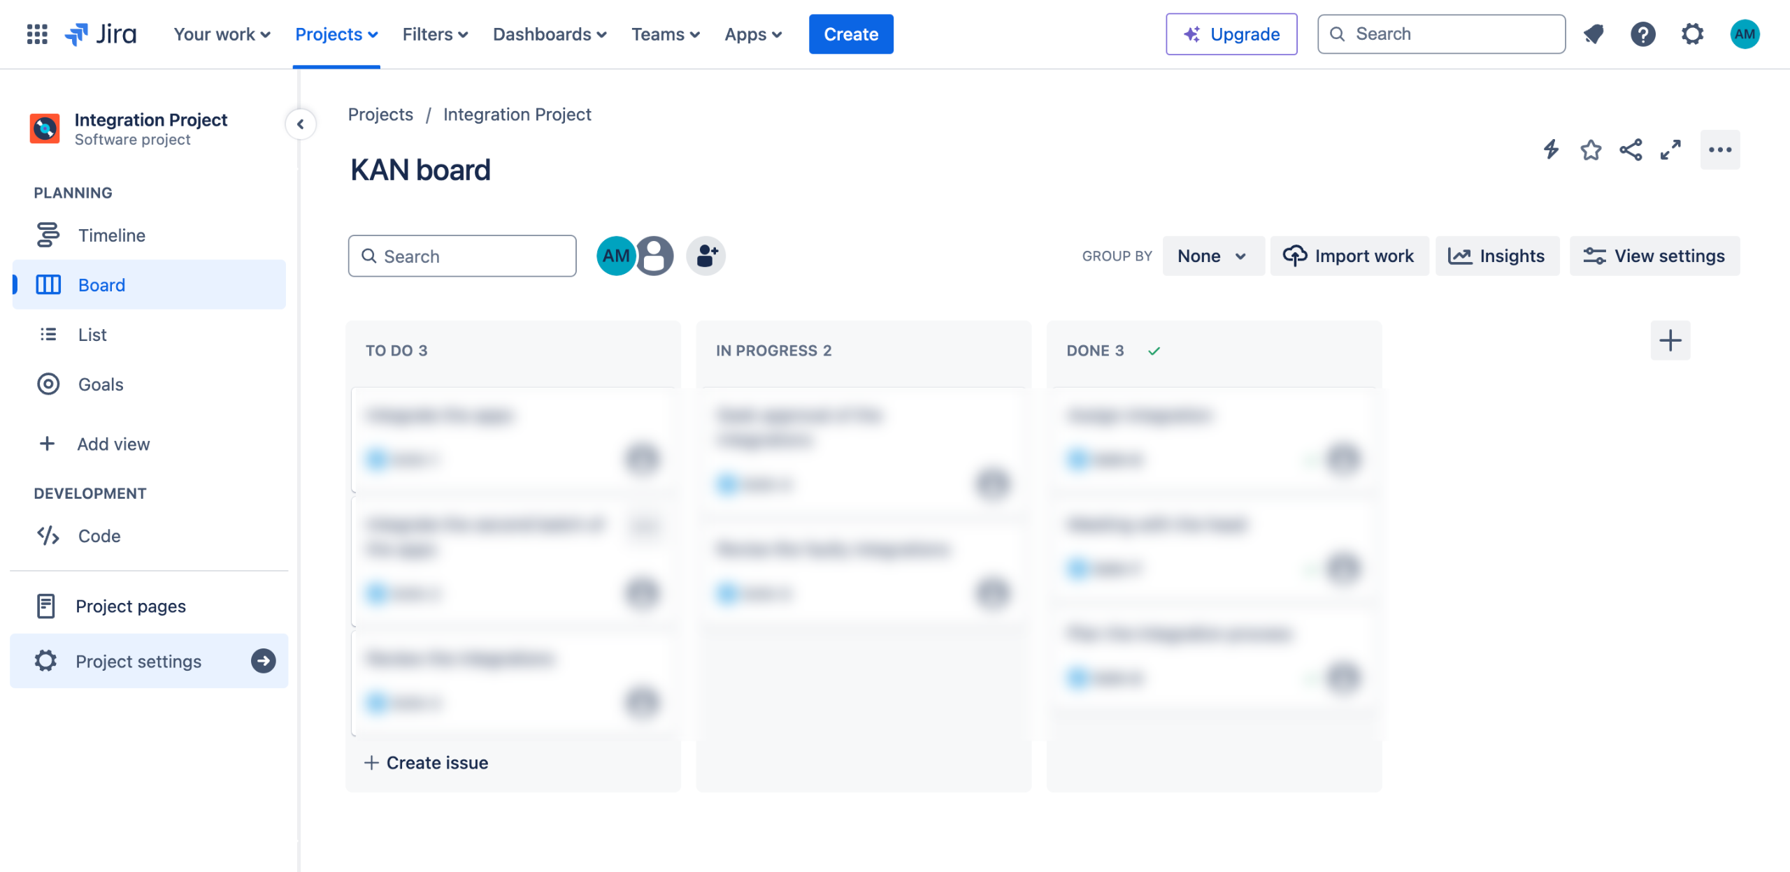The height and width of the screenshot is (872, 1790).
Task: Filter by AM avatar
Action: tap(615, 256)
